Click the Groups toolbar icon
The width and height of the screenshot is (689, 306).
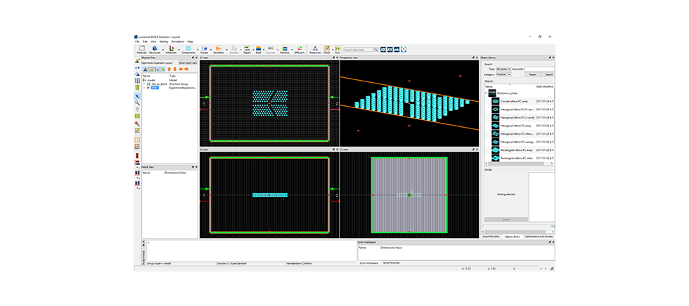pyautogui.click(x=205, y=48)
